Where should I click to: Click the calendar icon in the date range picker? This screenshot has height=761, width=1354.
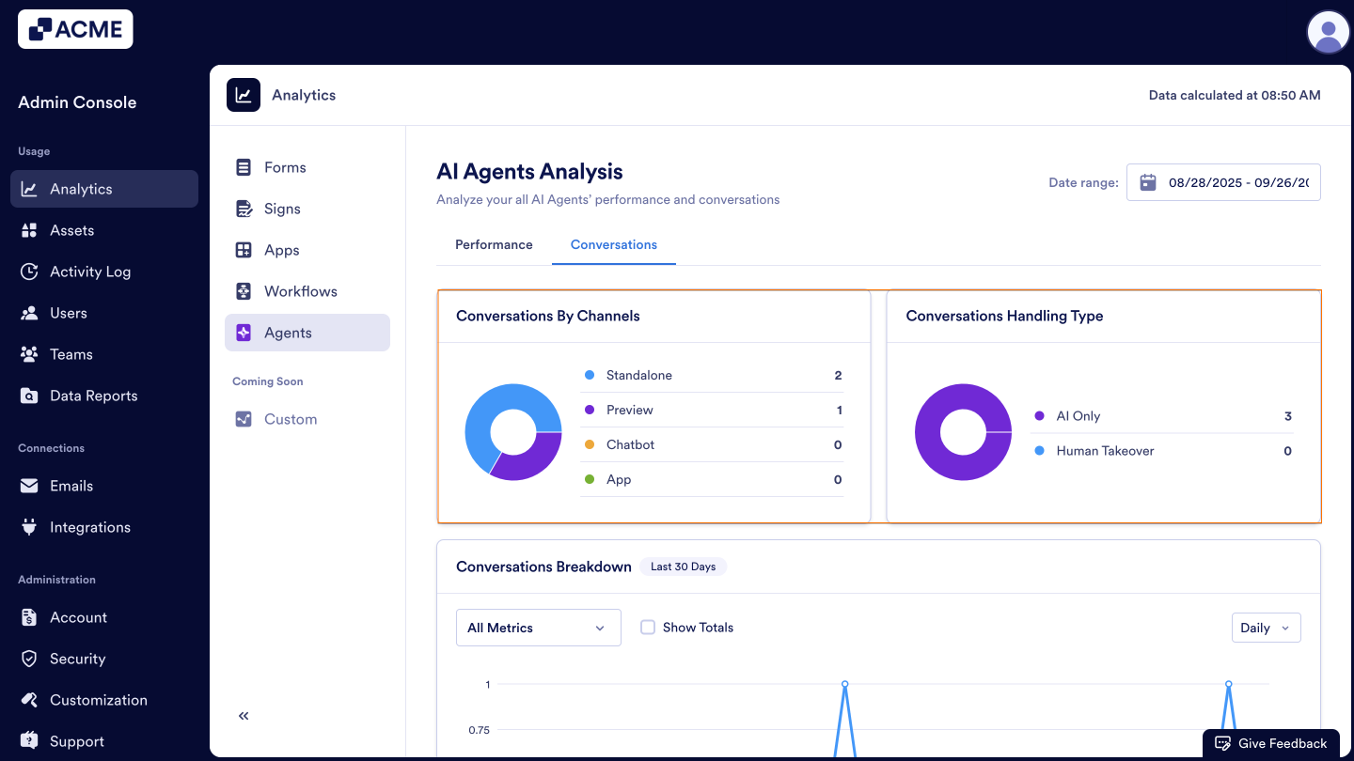click(1147, 181)
